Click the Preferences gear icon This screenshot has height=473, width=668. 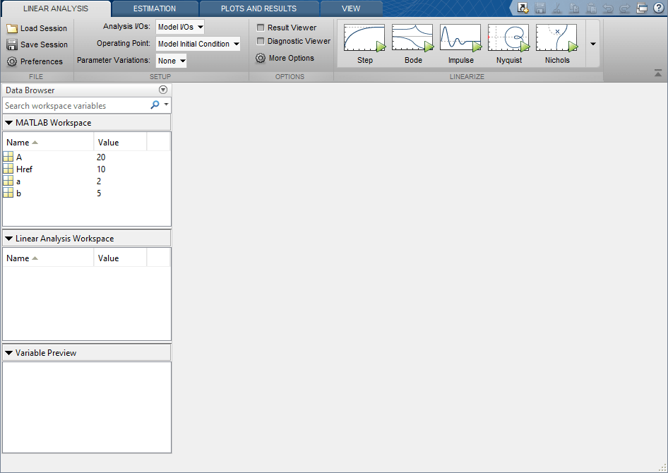point(12,61)
